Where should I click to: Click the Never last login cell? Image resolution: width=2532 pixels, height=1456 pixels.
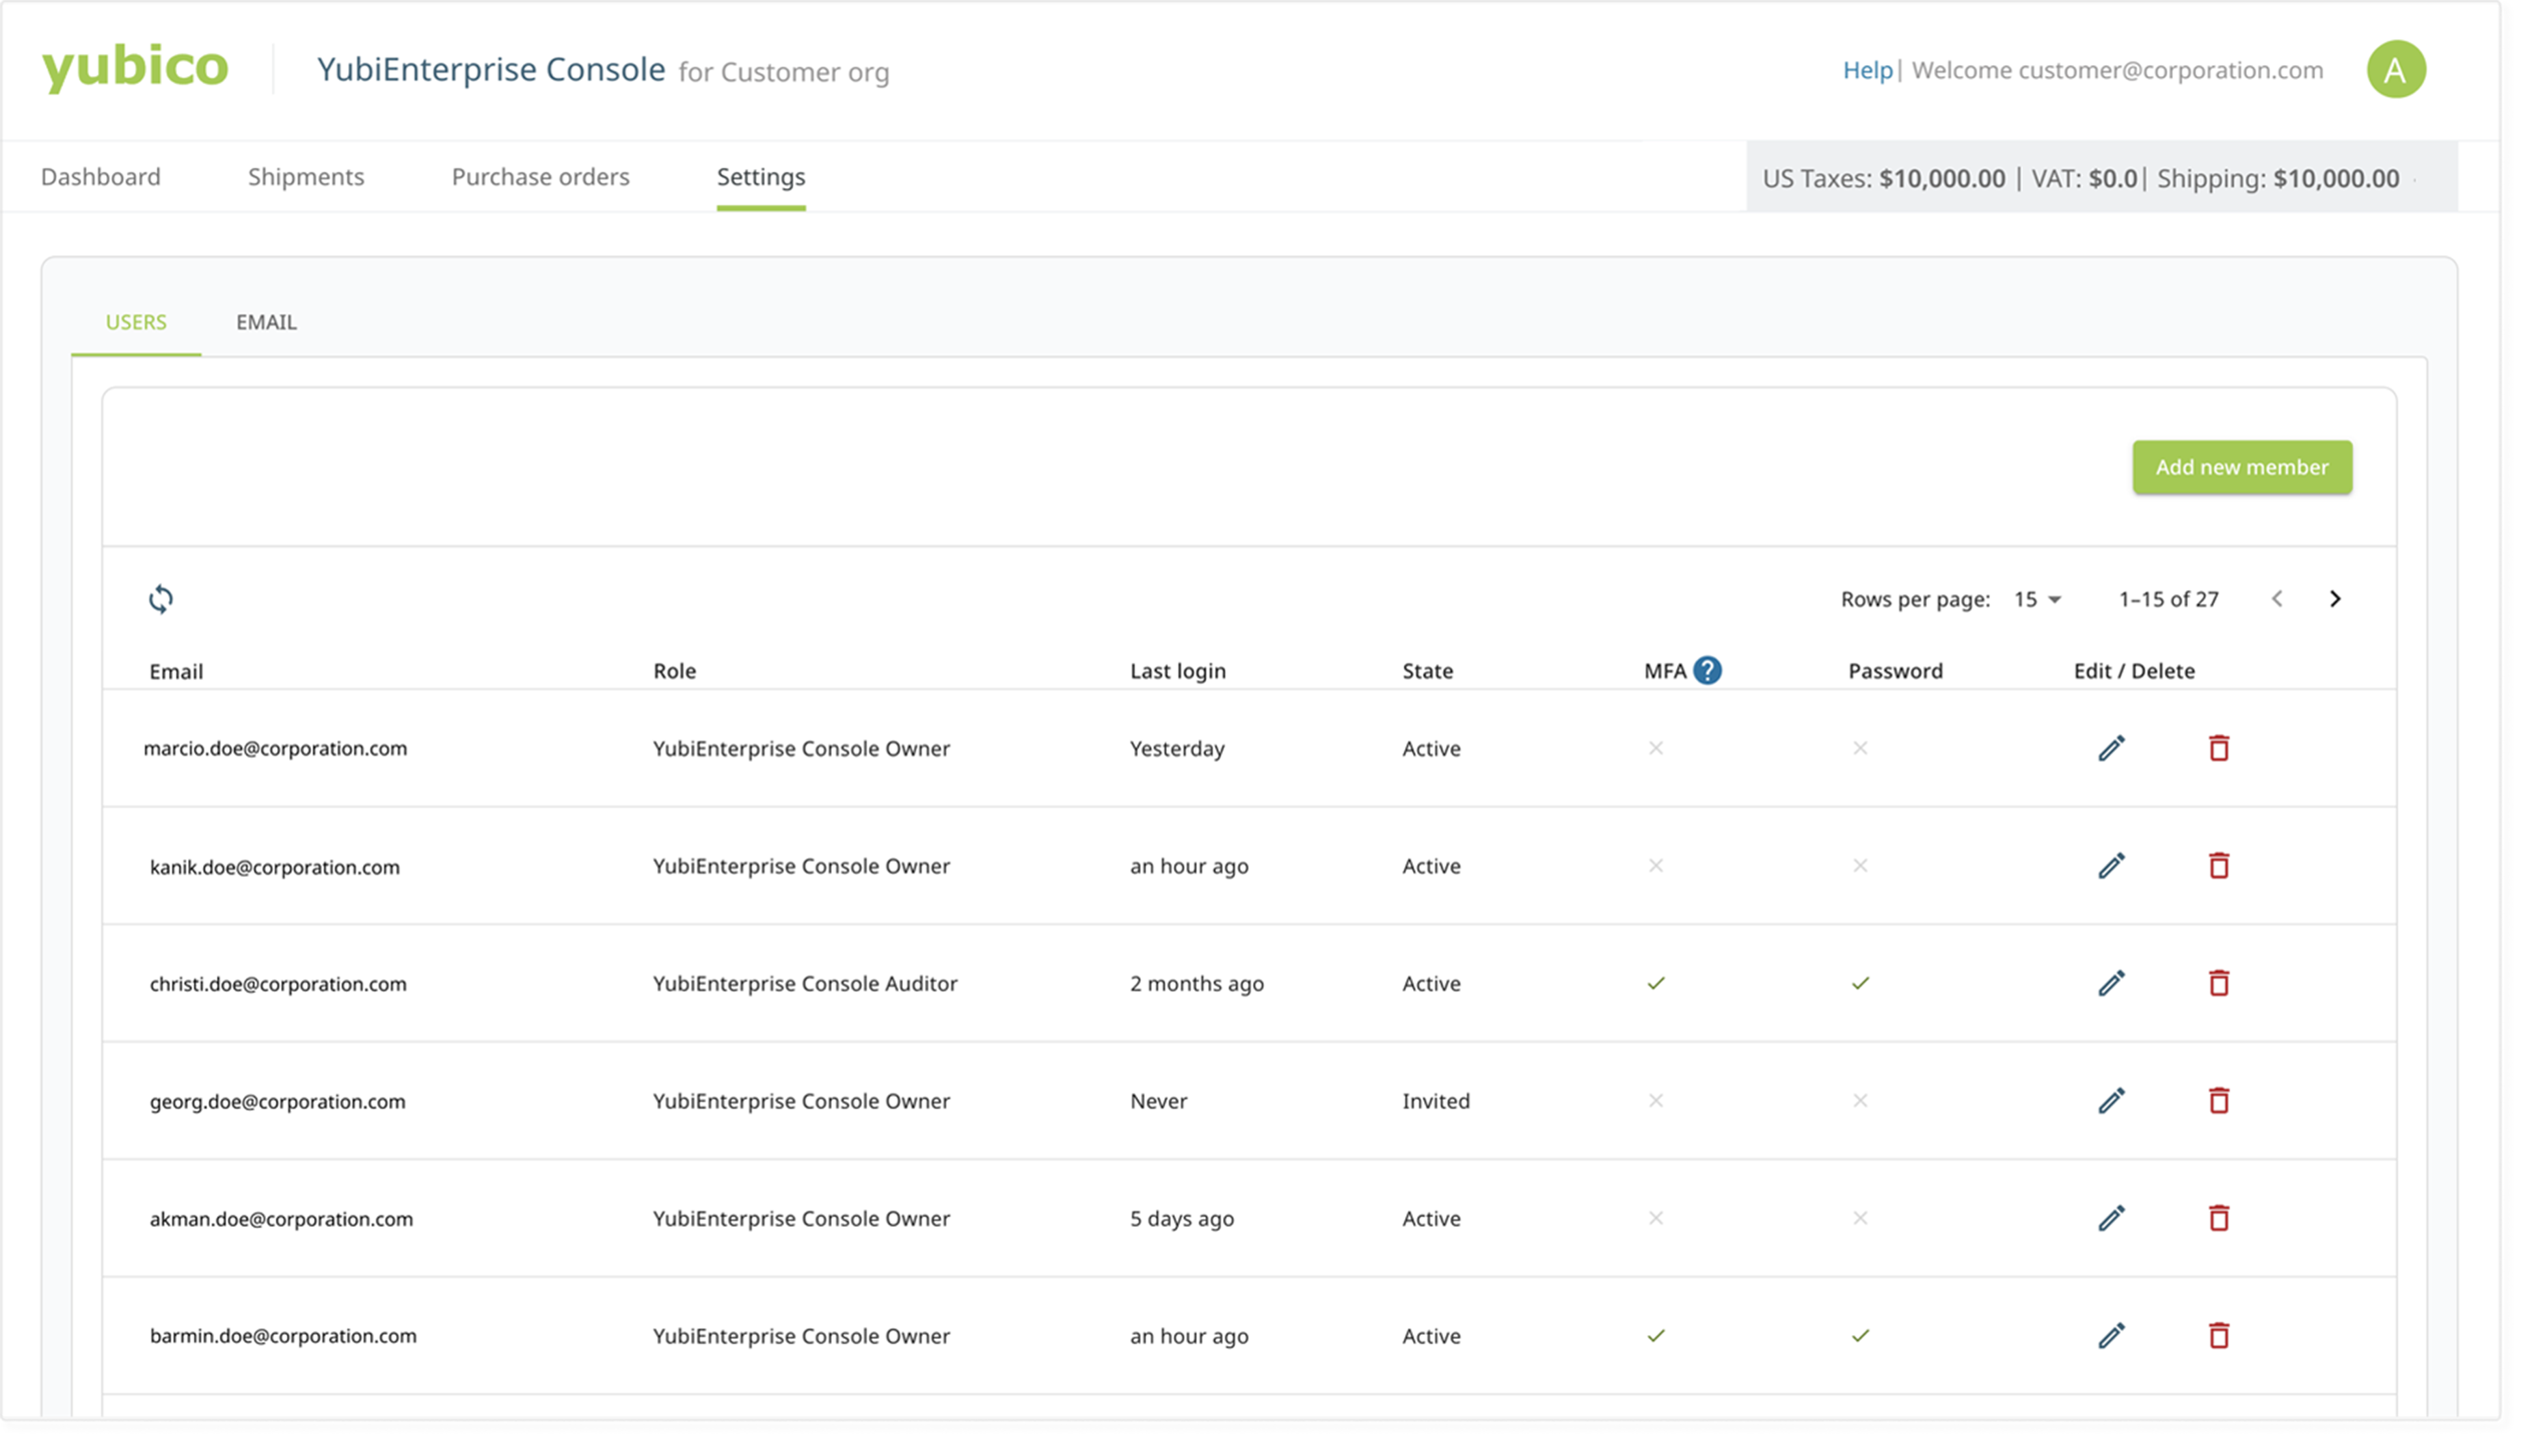[x=1158, y=1101]
